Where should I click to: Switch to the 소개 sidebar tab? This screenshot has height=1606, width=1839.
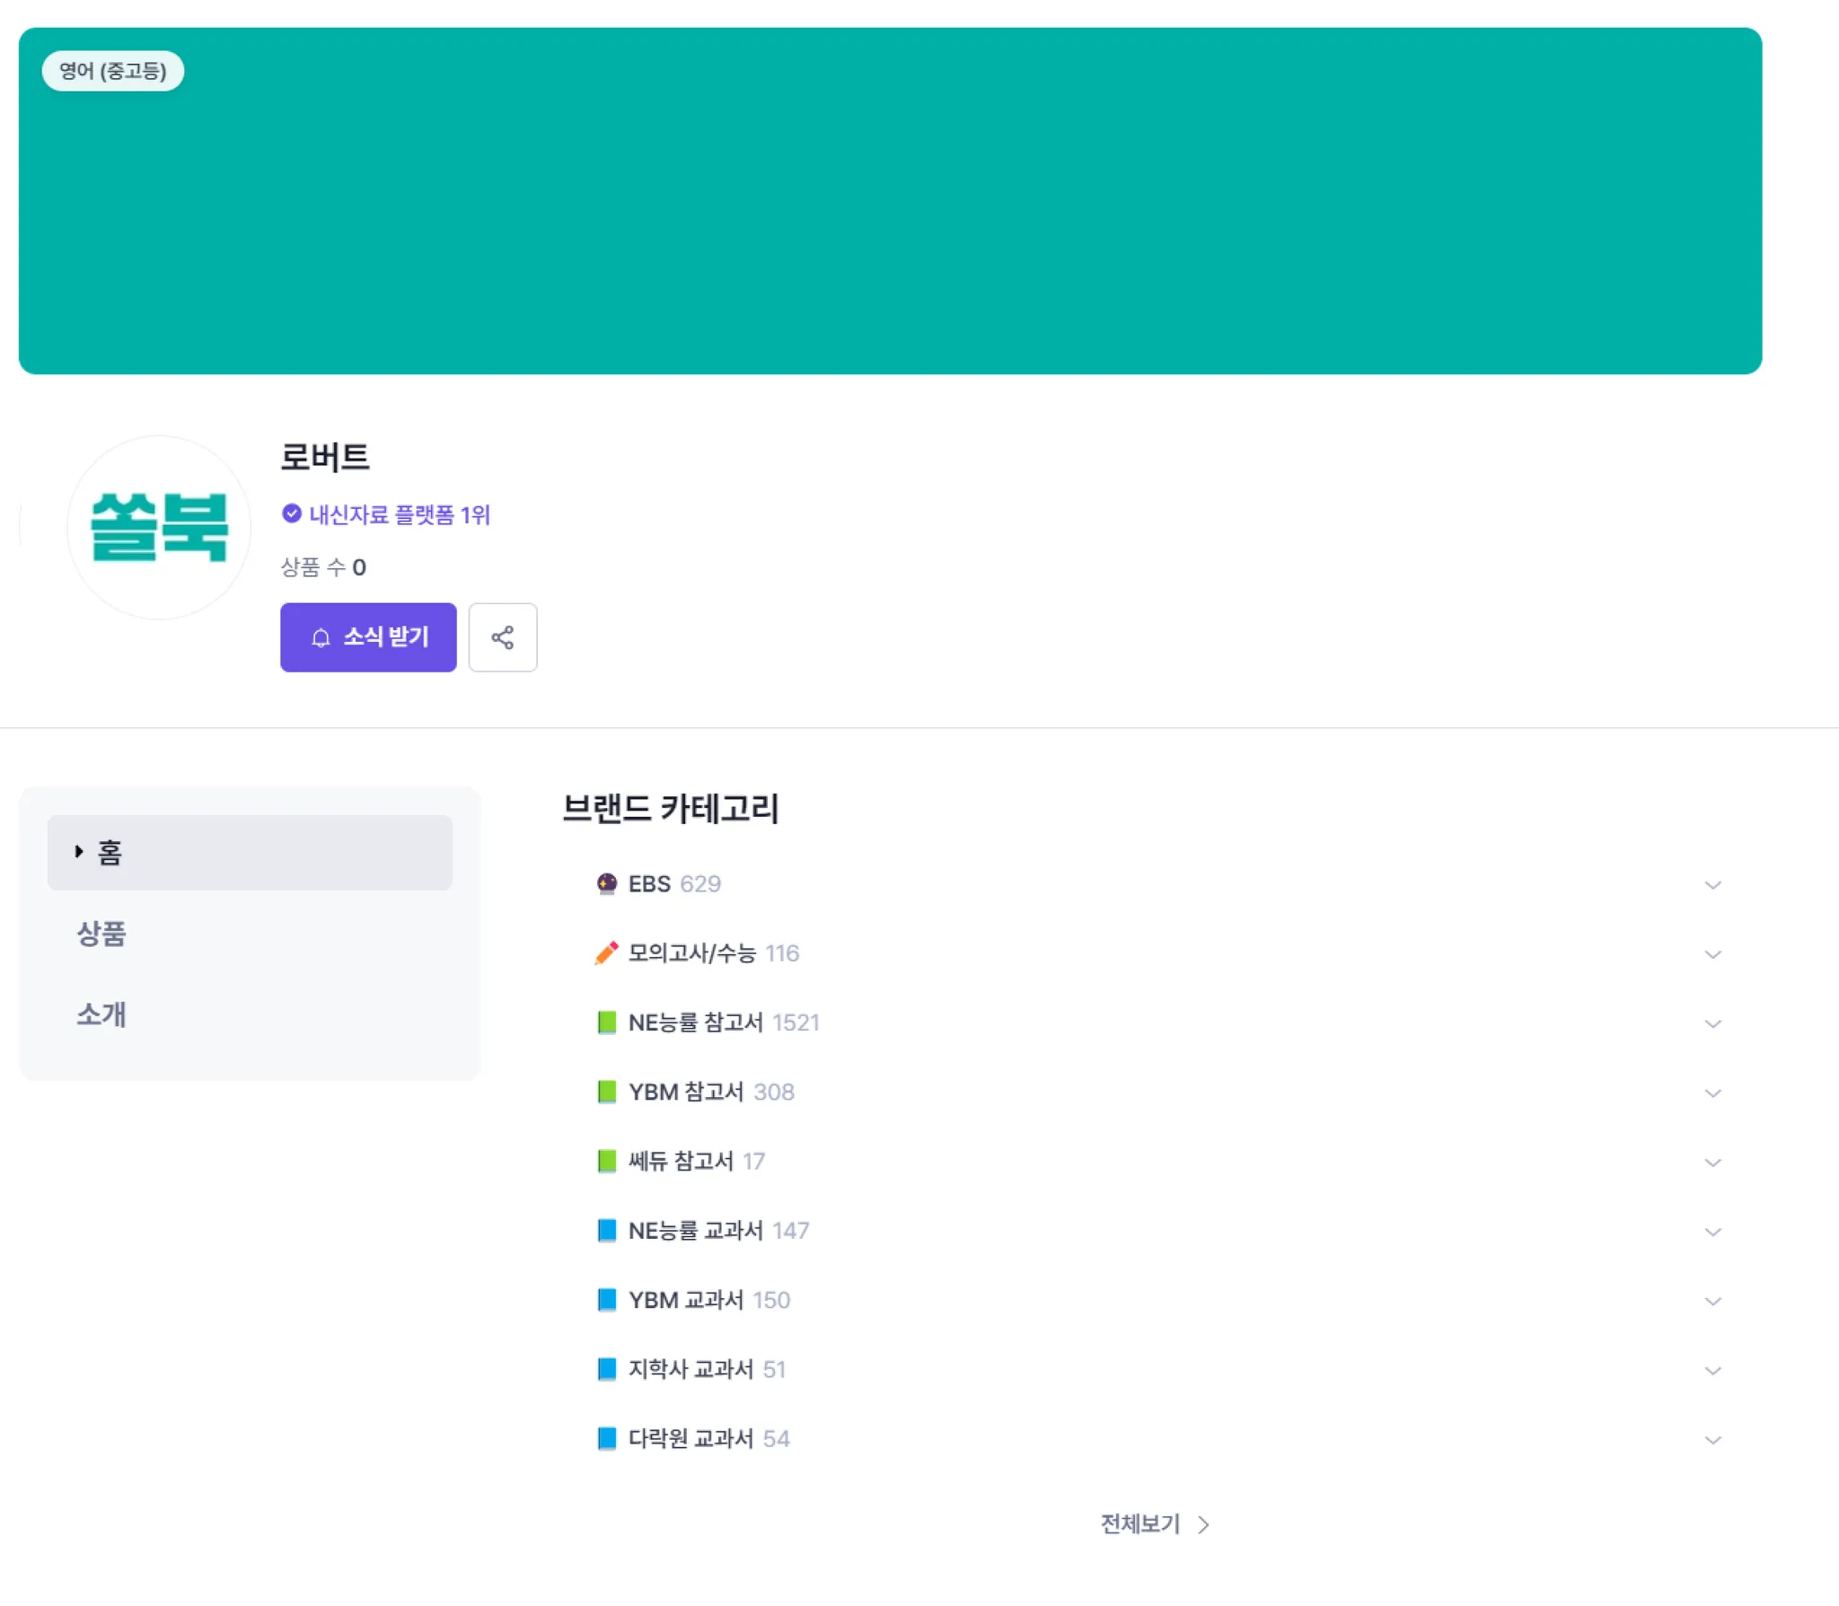point(101,1014)
